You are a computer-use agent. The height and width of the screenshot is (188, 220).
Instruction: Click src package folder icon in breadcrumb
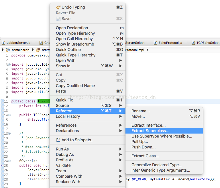pyautogui.click(x=38, y=50)
